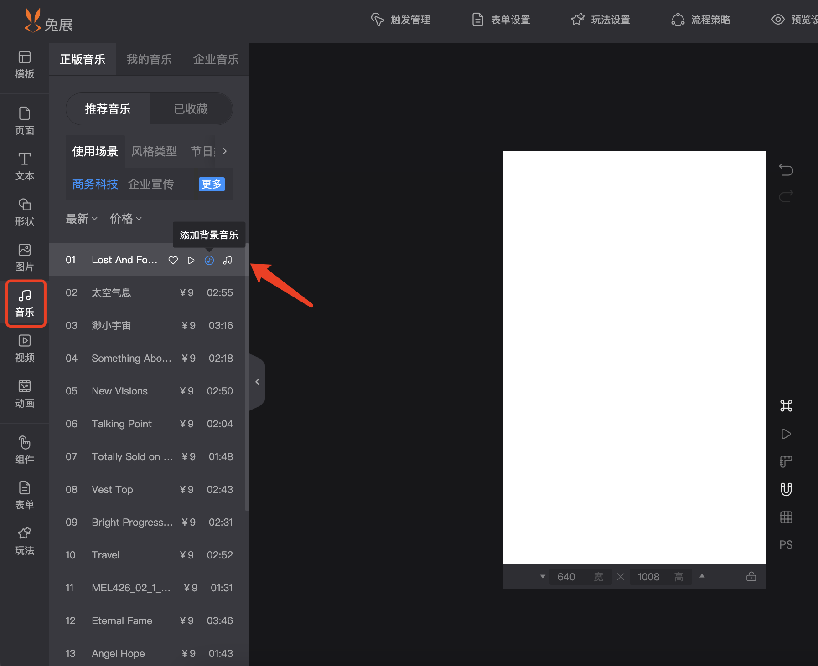Viewport: 818px width, 666px height.
Task: Open the 最新 sort dropdown
Action: 82,219
